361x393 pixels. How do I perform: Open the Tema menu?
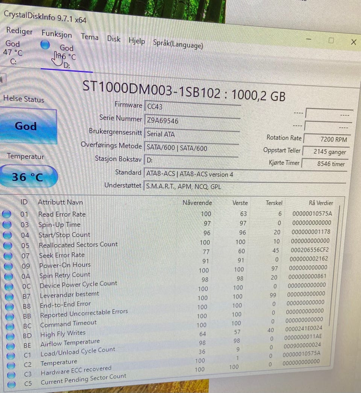click(89, 36)
